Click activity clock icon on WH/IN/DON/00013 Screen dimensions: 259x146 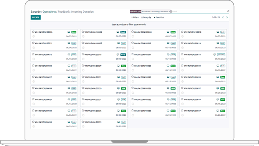pyautogui.click(x=183, y=48)
